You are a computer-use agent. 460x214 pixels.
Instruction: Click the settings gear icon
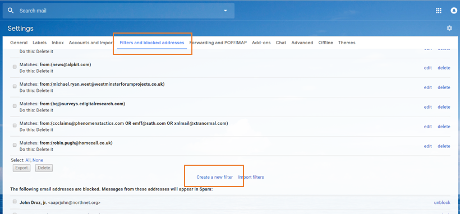point(449,28)
